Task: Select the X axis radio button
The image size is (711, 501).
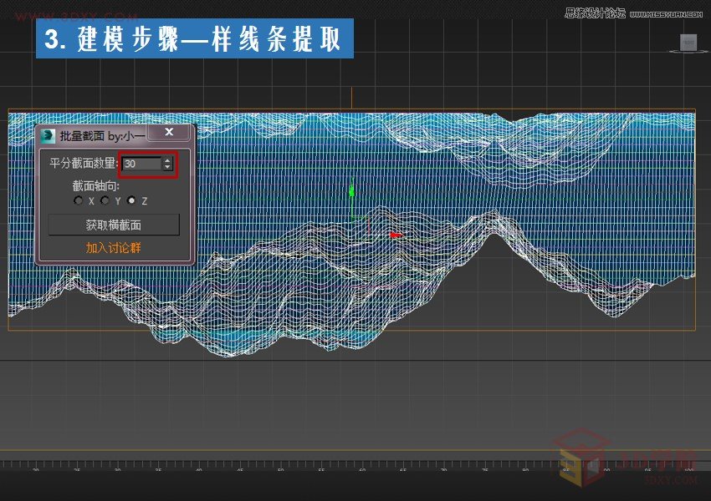Action: tap(79, 200)
